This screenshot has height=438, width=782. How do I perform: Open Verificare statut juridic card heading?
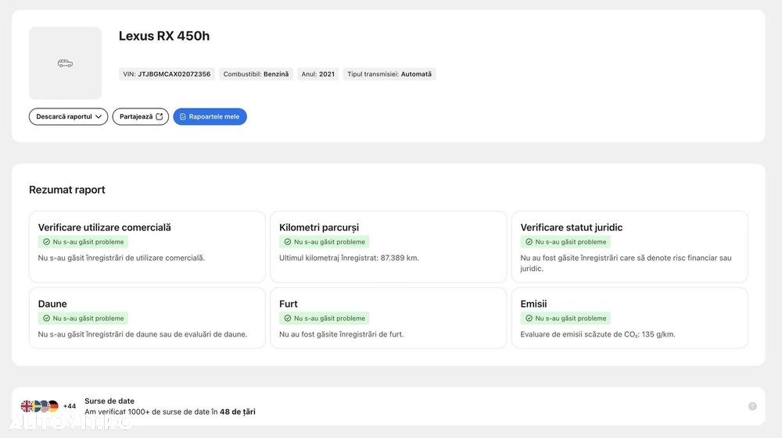tap(572, 227)
